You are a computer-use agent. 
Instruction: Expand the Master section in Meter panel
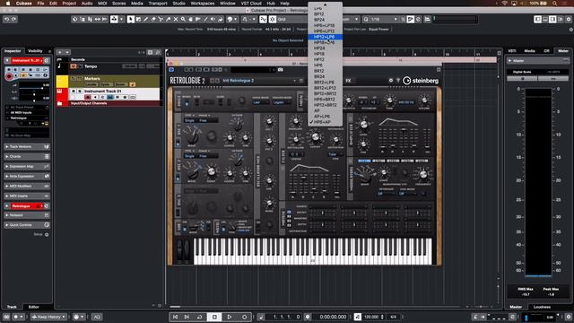click(510, 60)
